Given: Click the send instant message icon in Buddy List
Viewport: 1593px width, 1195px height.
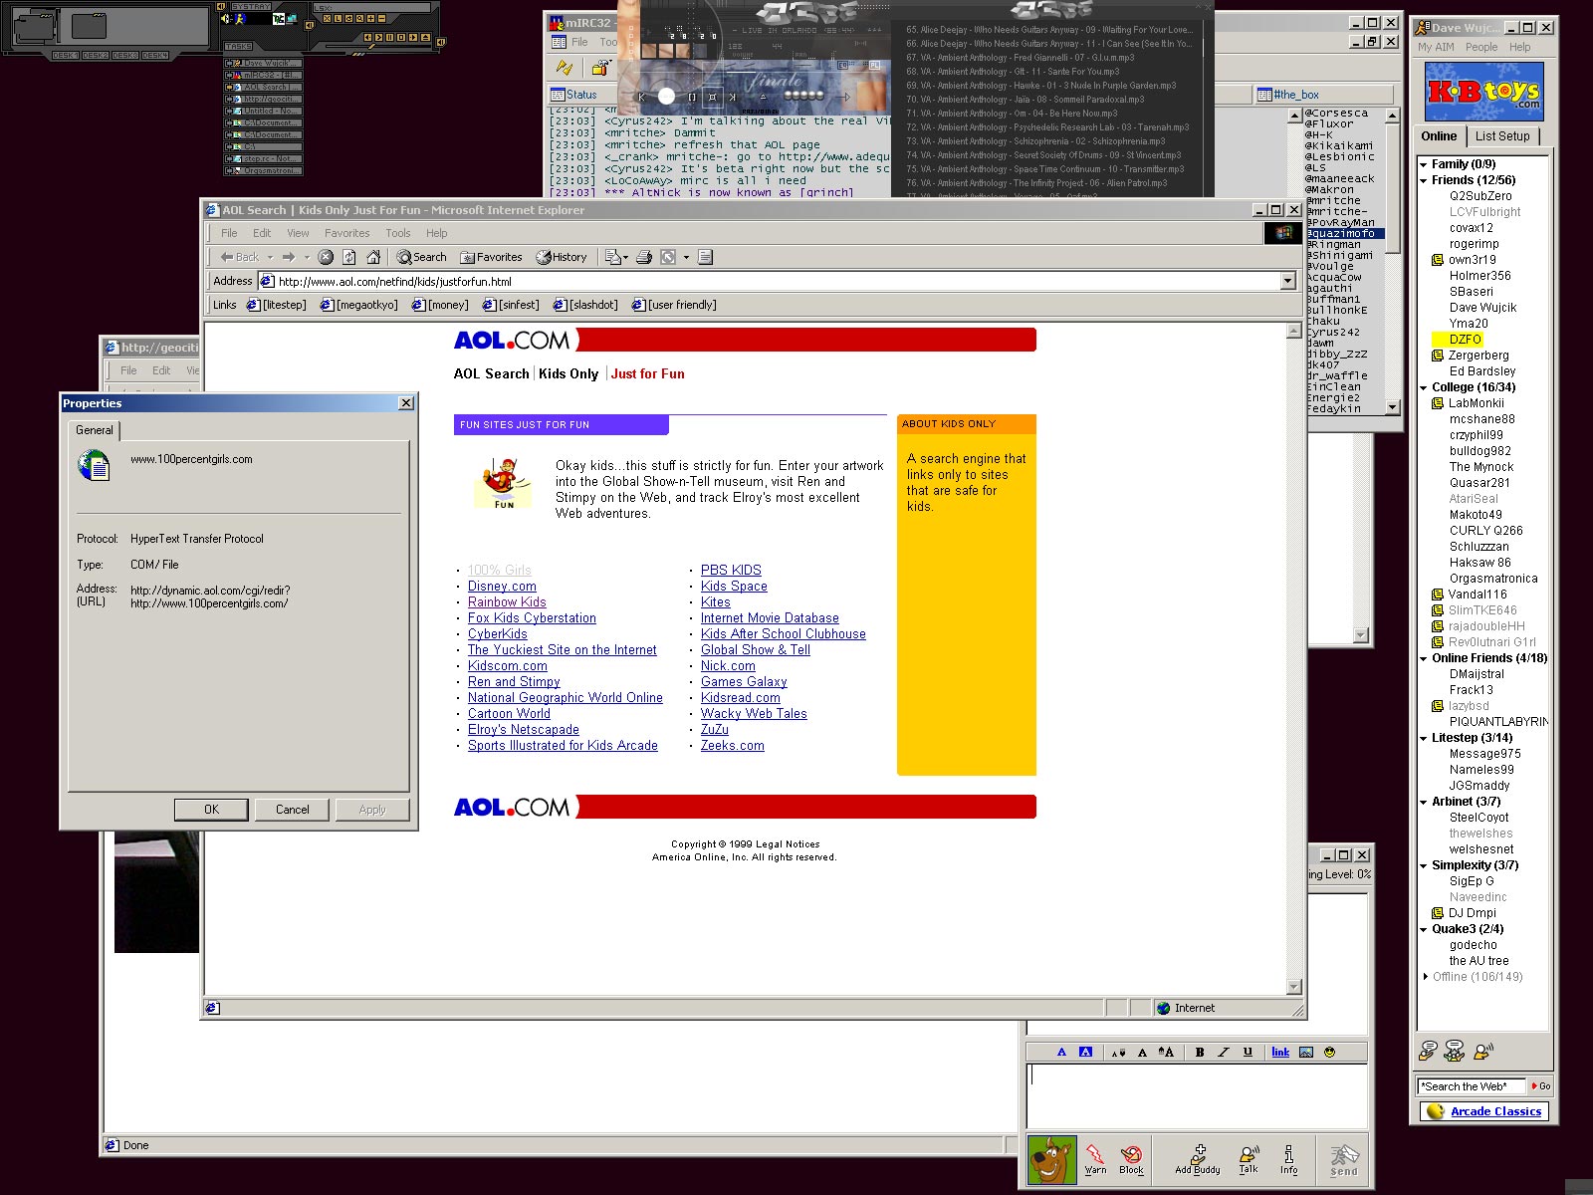Looking at the screenshot, I should tap(1428, 1050).
